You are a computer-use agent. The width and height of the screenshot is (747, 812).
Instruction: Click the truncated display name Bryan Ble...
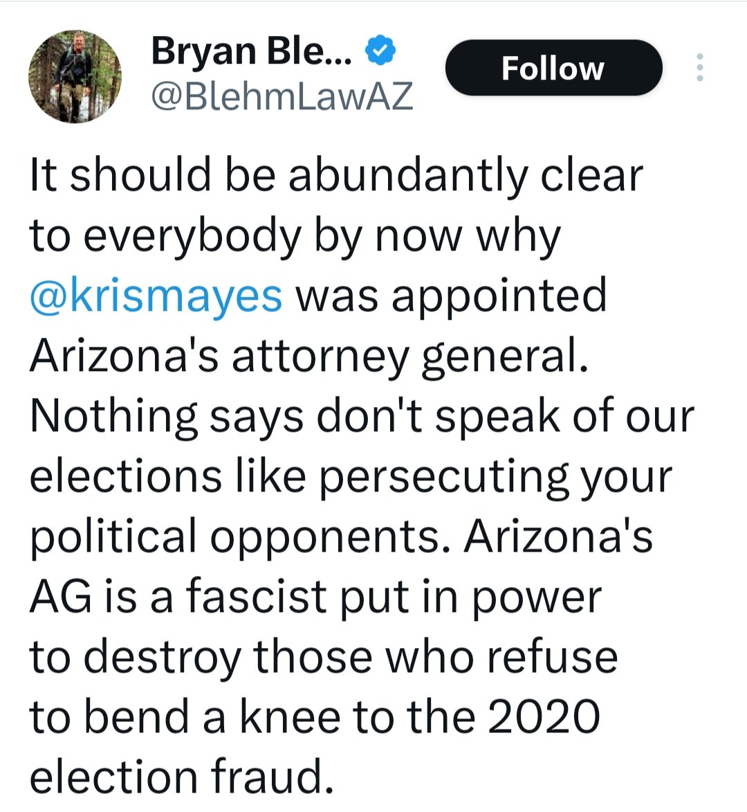pos(252,51)
